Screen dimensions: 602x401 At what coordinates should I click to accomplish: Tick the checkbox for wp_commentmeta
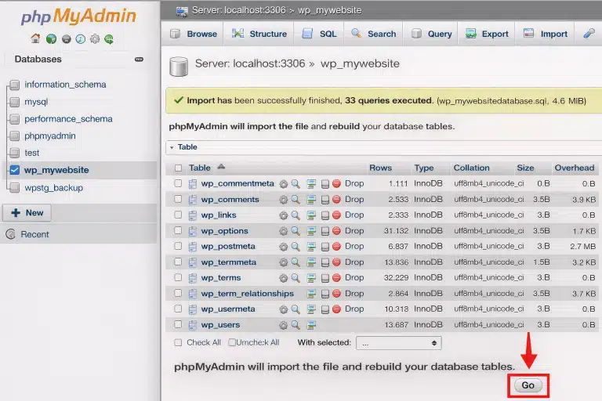point(178,183)
